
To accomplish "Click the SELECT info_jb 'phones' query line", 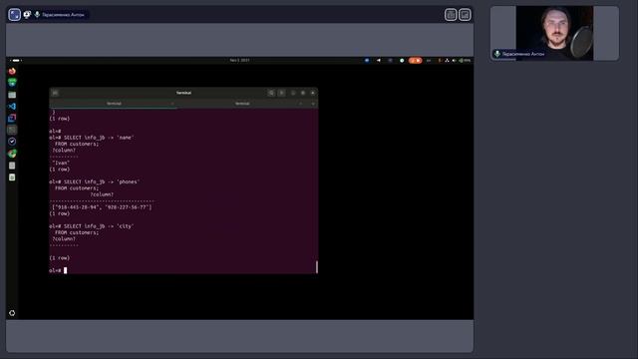I will pyautogui.click(x=95, y=181).
